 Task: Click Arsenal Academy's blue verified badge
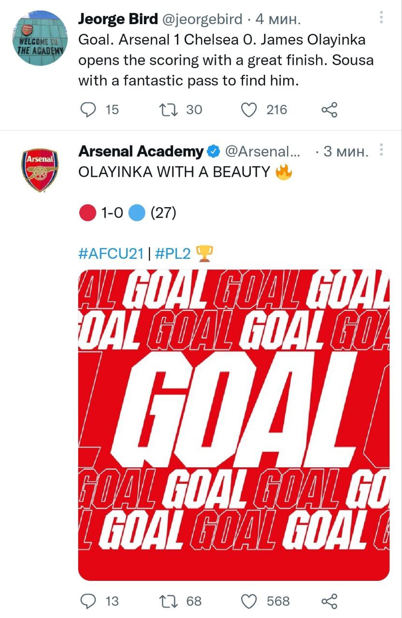point(213,152)
